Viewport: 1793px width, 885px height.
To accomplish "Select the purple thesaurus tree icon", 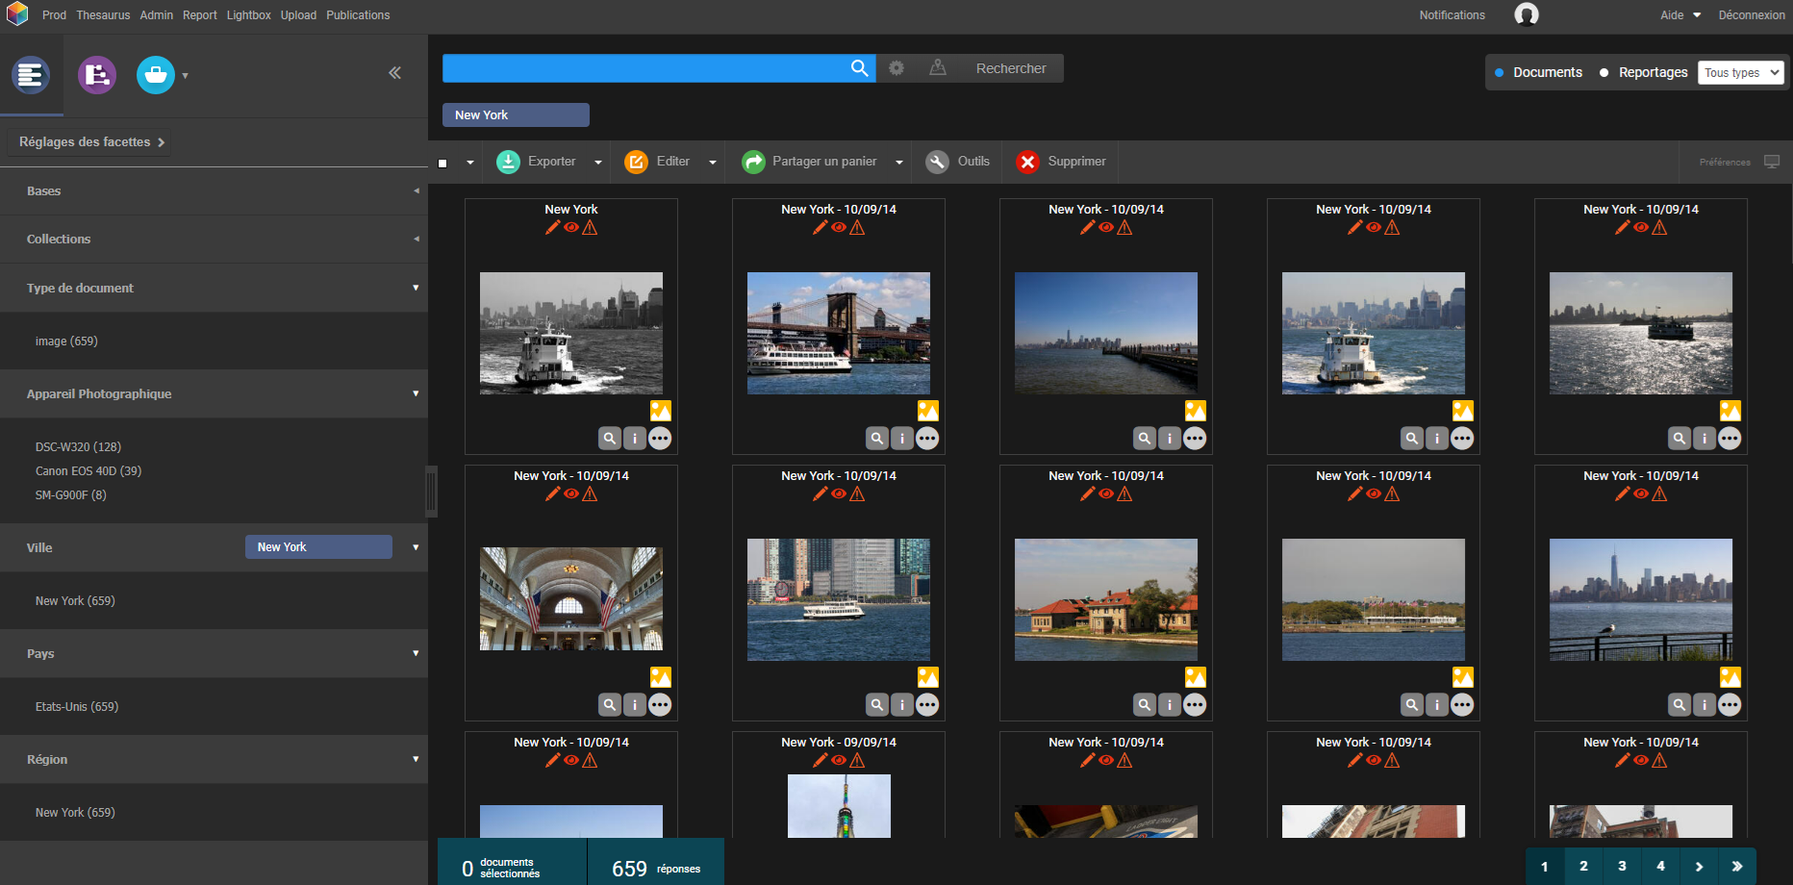I will coord(97,75).
